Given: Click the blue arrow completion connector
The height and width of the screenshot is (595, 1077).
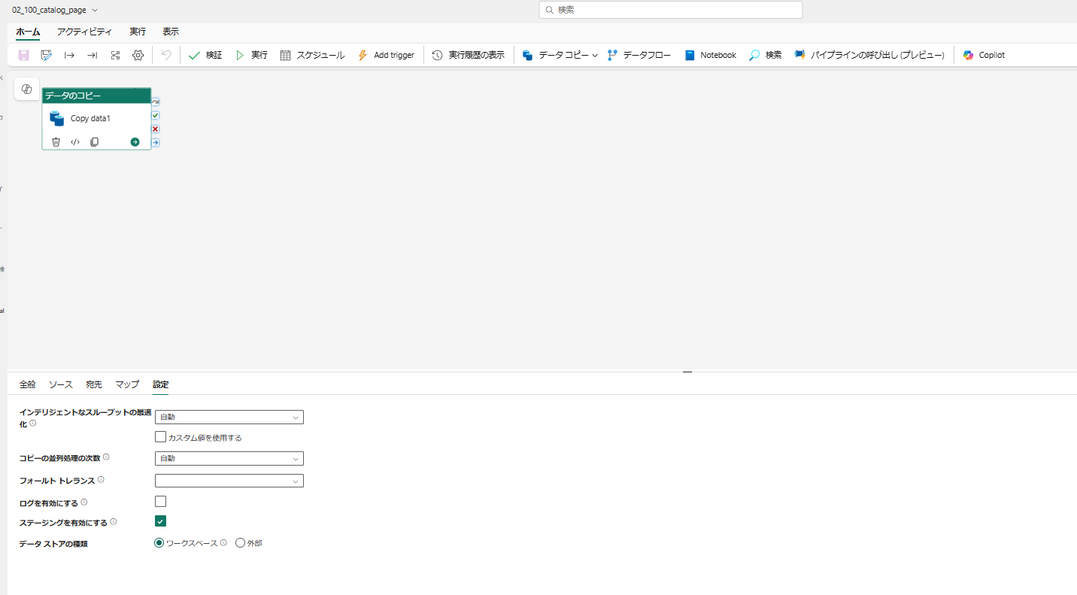Looking at the screenshot, I should pos(156,142).
